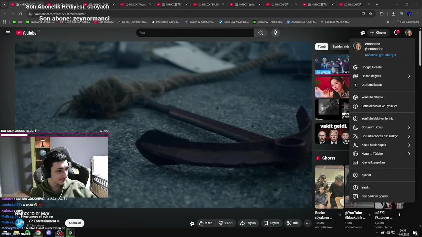Open Ayarlar in the account menu
Image resolution: width=422 pixels, height=237 pixels.
click(x=382, y=175)
